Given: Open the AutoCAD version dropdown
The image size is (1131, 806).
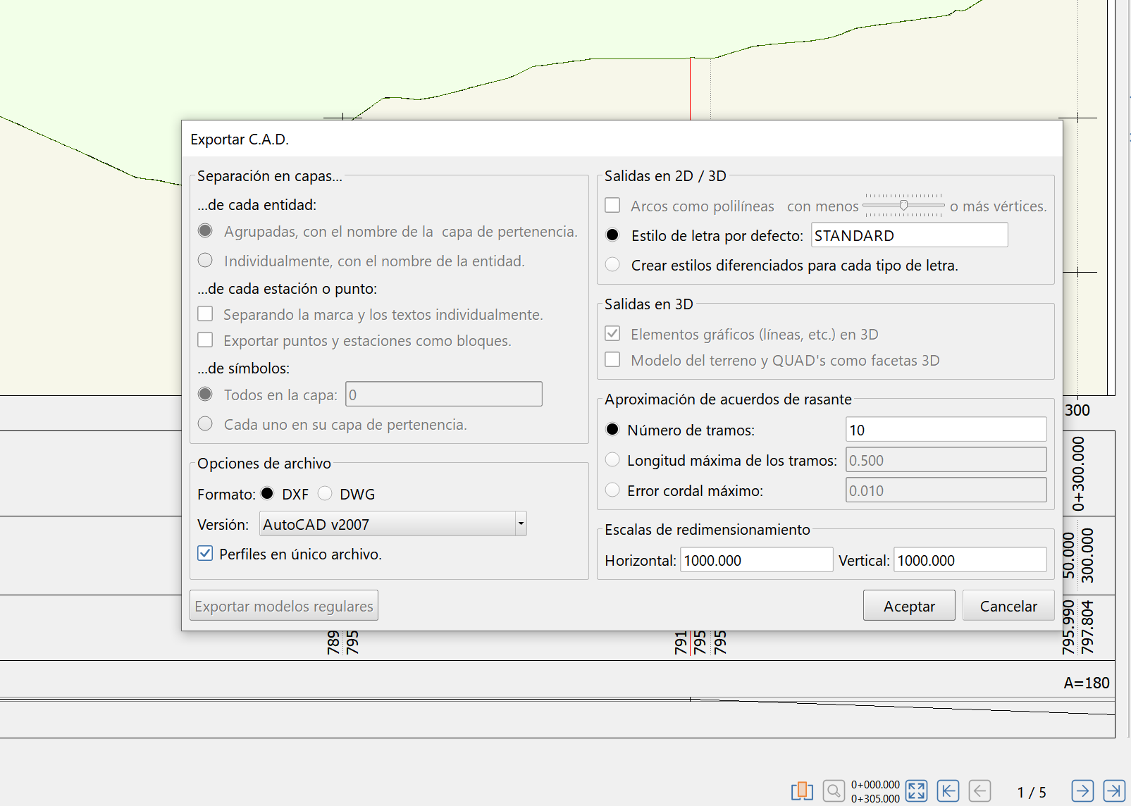Looking at the screenshot, I should coord(520,523).
